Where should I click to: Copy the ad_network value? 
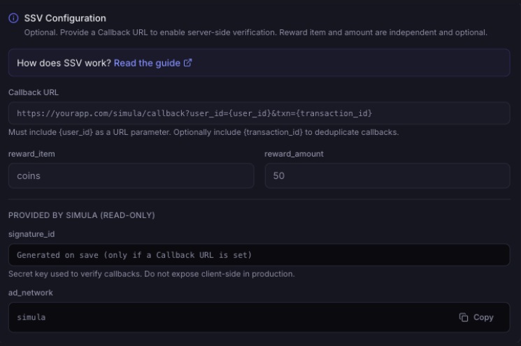(476, 317)
